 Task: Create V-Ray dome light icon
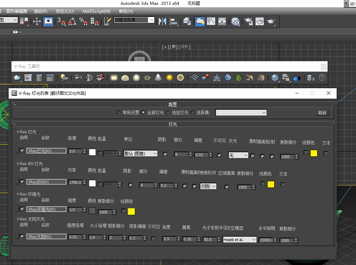pos(125,78)
